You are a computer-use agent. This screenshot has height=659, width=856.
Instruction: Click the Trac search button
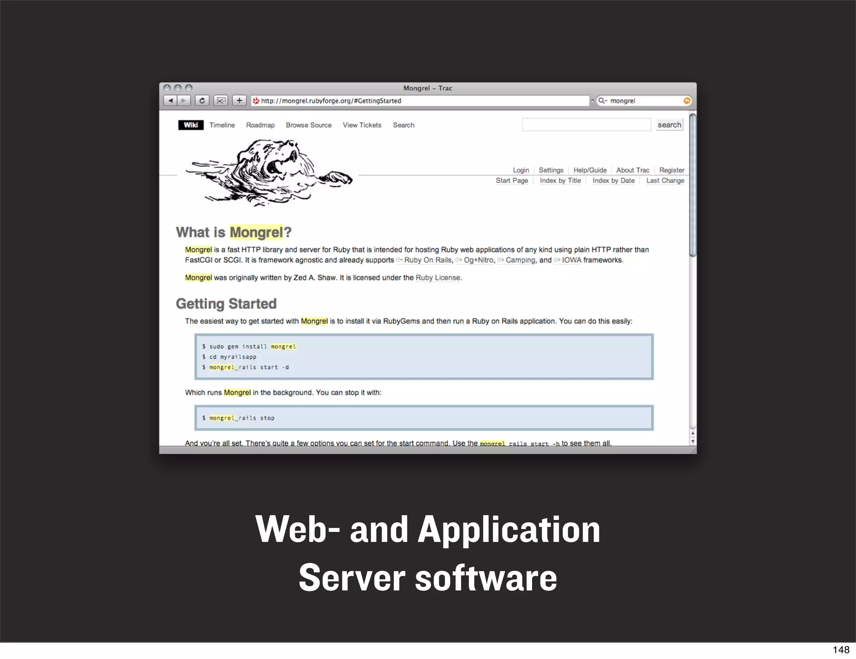coord(669,125)
